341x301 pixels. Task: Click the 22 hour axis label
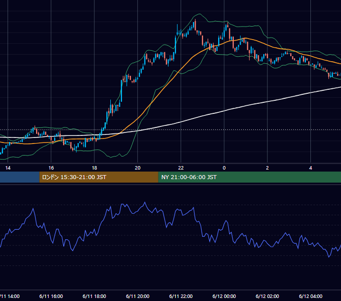click(x=181, y=168)
